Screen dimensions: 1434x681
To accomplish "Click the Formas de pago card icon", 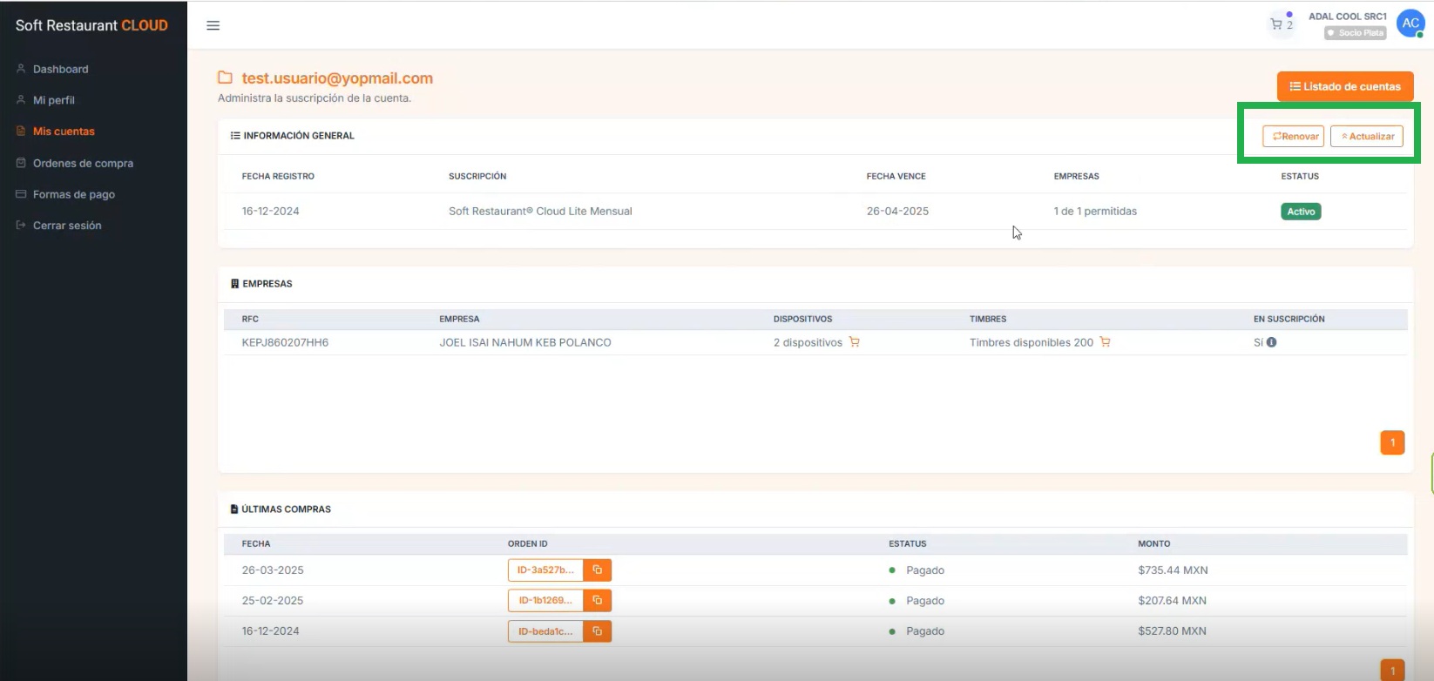I will (x=21, y=194).
